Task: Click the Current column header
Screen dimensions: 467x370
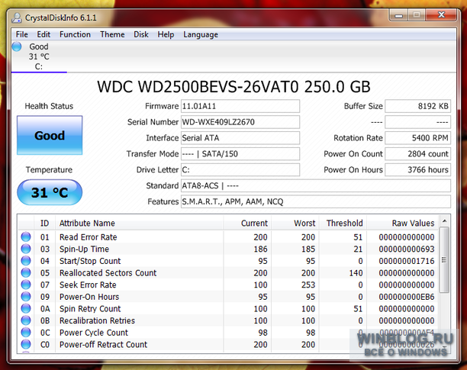Action: (247, 224)
